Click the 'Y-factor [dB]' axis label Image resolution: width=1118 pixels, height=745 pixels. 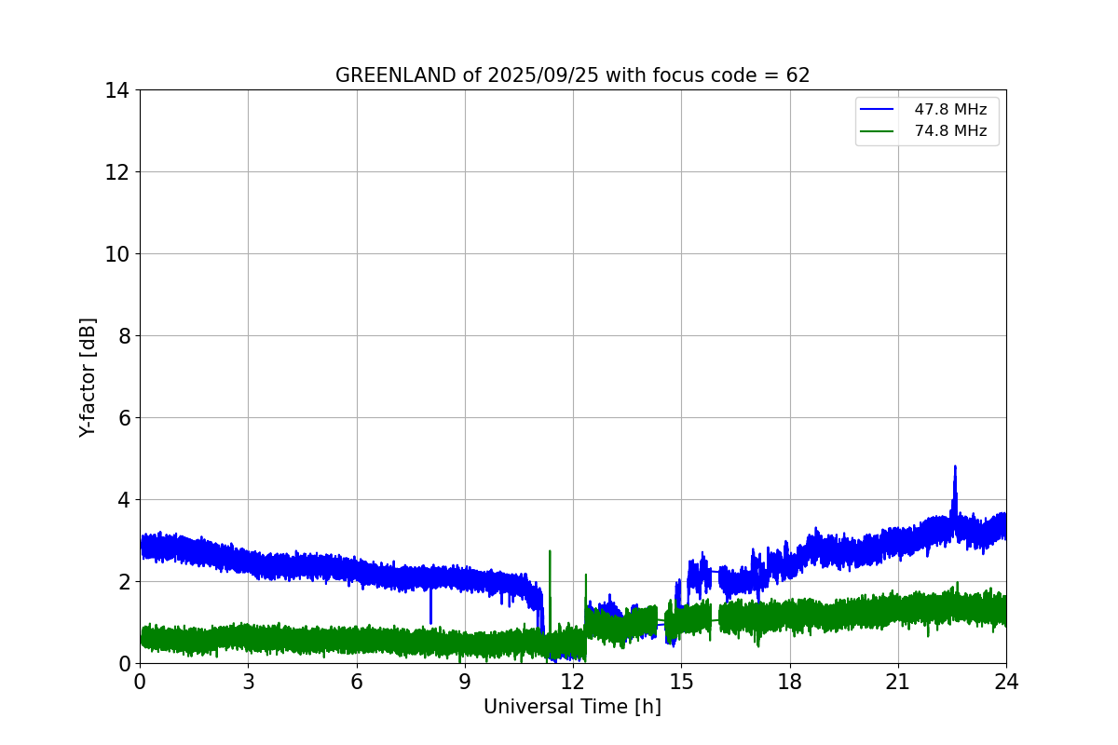pos(88,377)
